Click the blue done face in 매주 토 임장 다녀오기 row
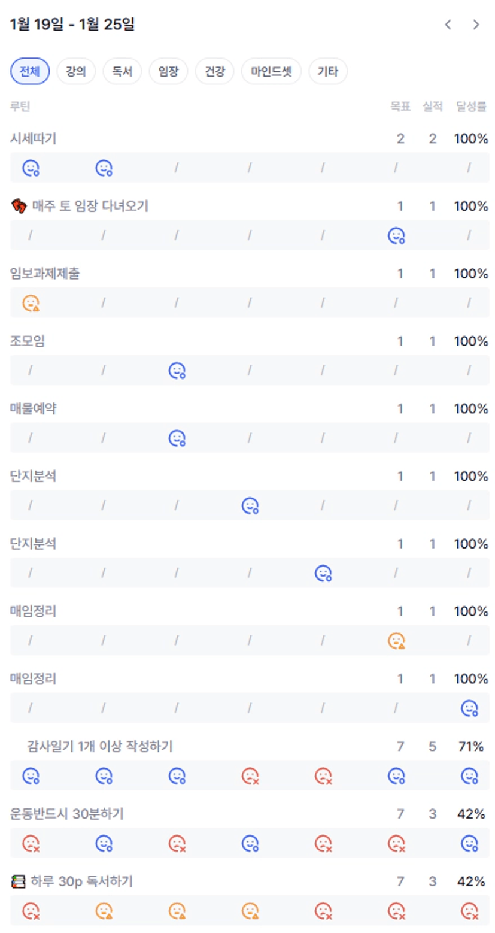 [x=396, y=235]
